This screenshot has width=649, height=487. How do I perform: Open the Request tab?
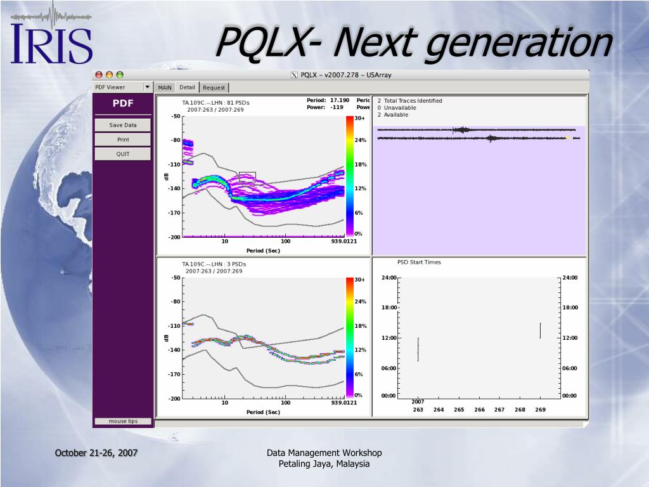pyautogui.click(x=214, y=88)
